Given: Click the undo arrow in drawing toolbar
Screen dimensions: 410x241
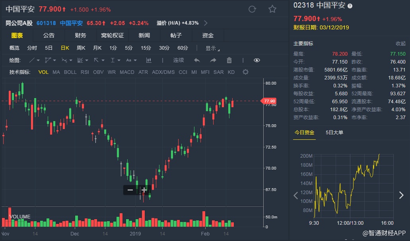Looking at the screenshot, I should (197, 60).
